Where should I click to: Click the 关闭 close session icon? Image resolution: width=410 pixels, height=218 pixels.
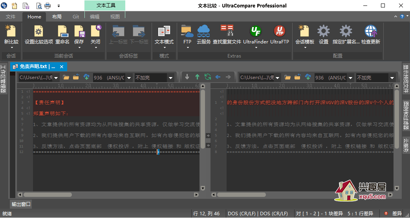tap(96, 31)
